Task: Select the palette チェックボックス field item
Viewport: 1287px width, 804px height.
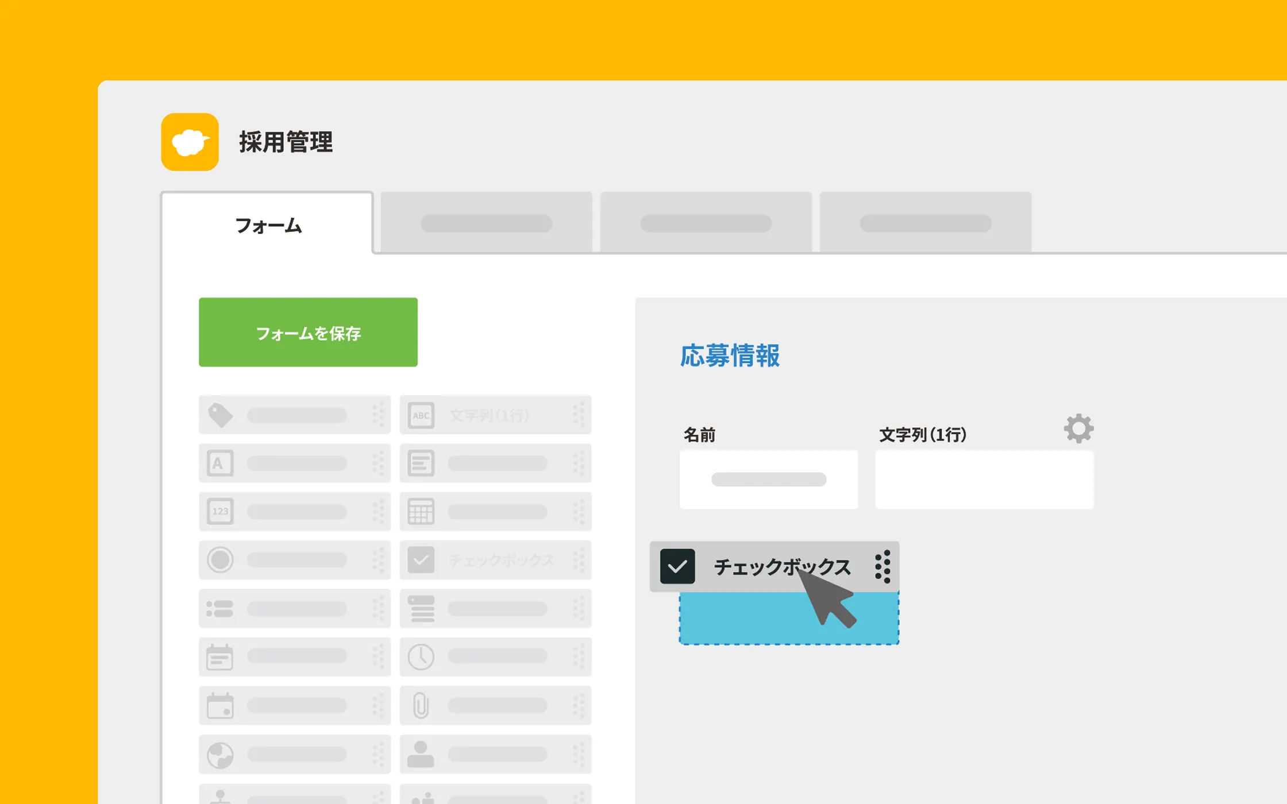Action: [495, 560]
